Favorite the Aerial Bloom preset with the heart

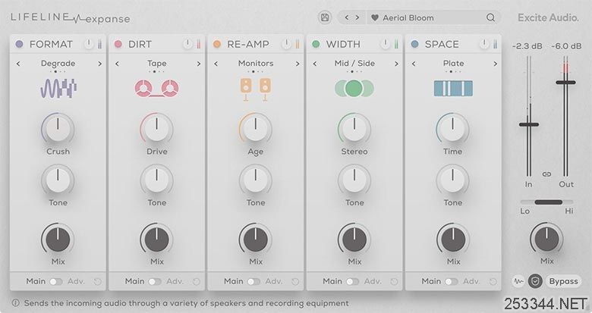tap(374, 17)
